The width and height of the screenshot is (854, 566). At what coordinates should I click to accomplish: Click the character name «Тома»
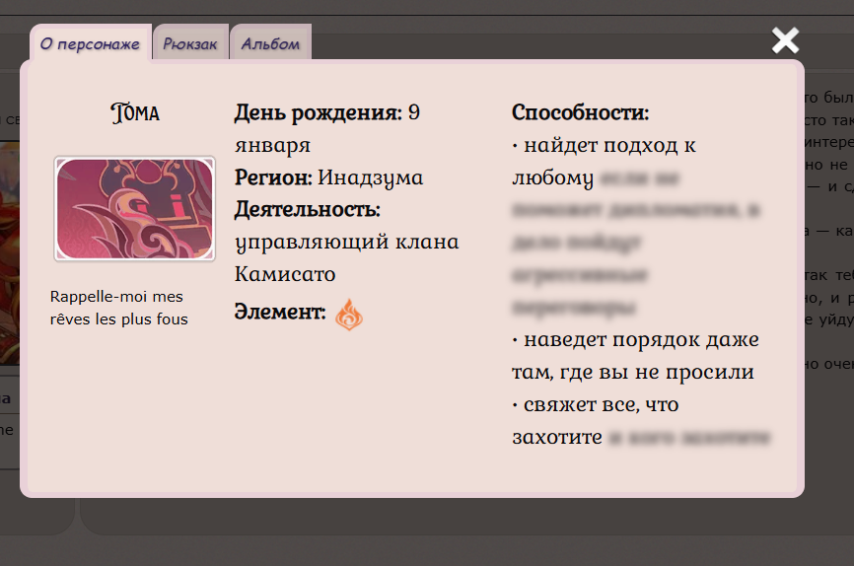point(134,113)
